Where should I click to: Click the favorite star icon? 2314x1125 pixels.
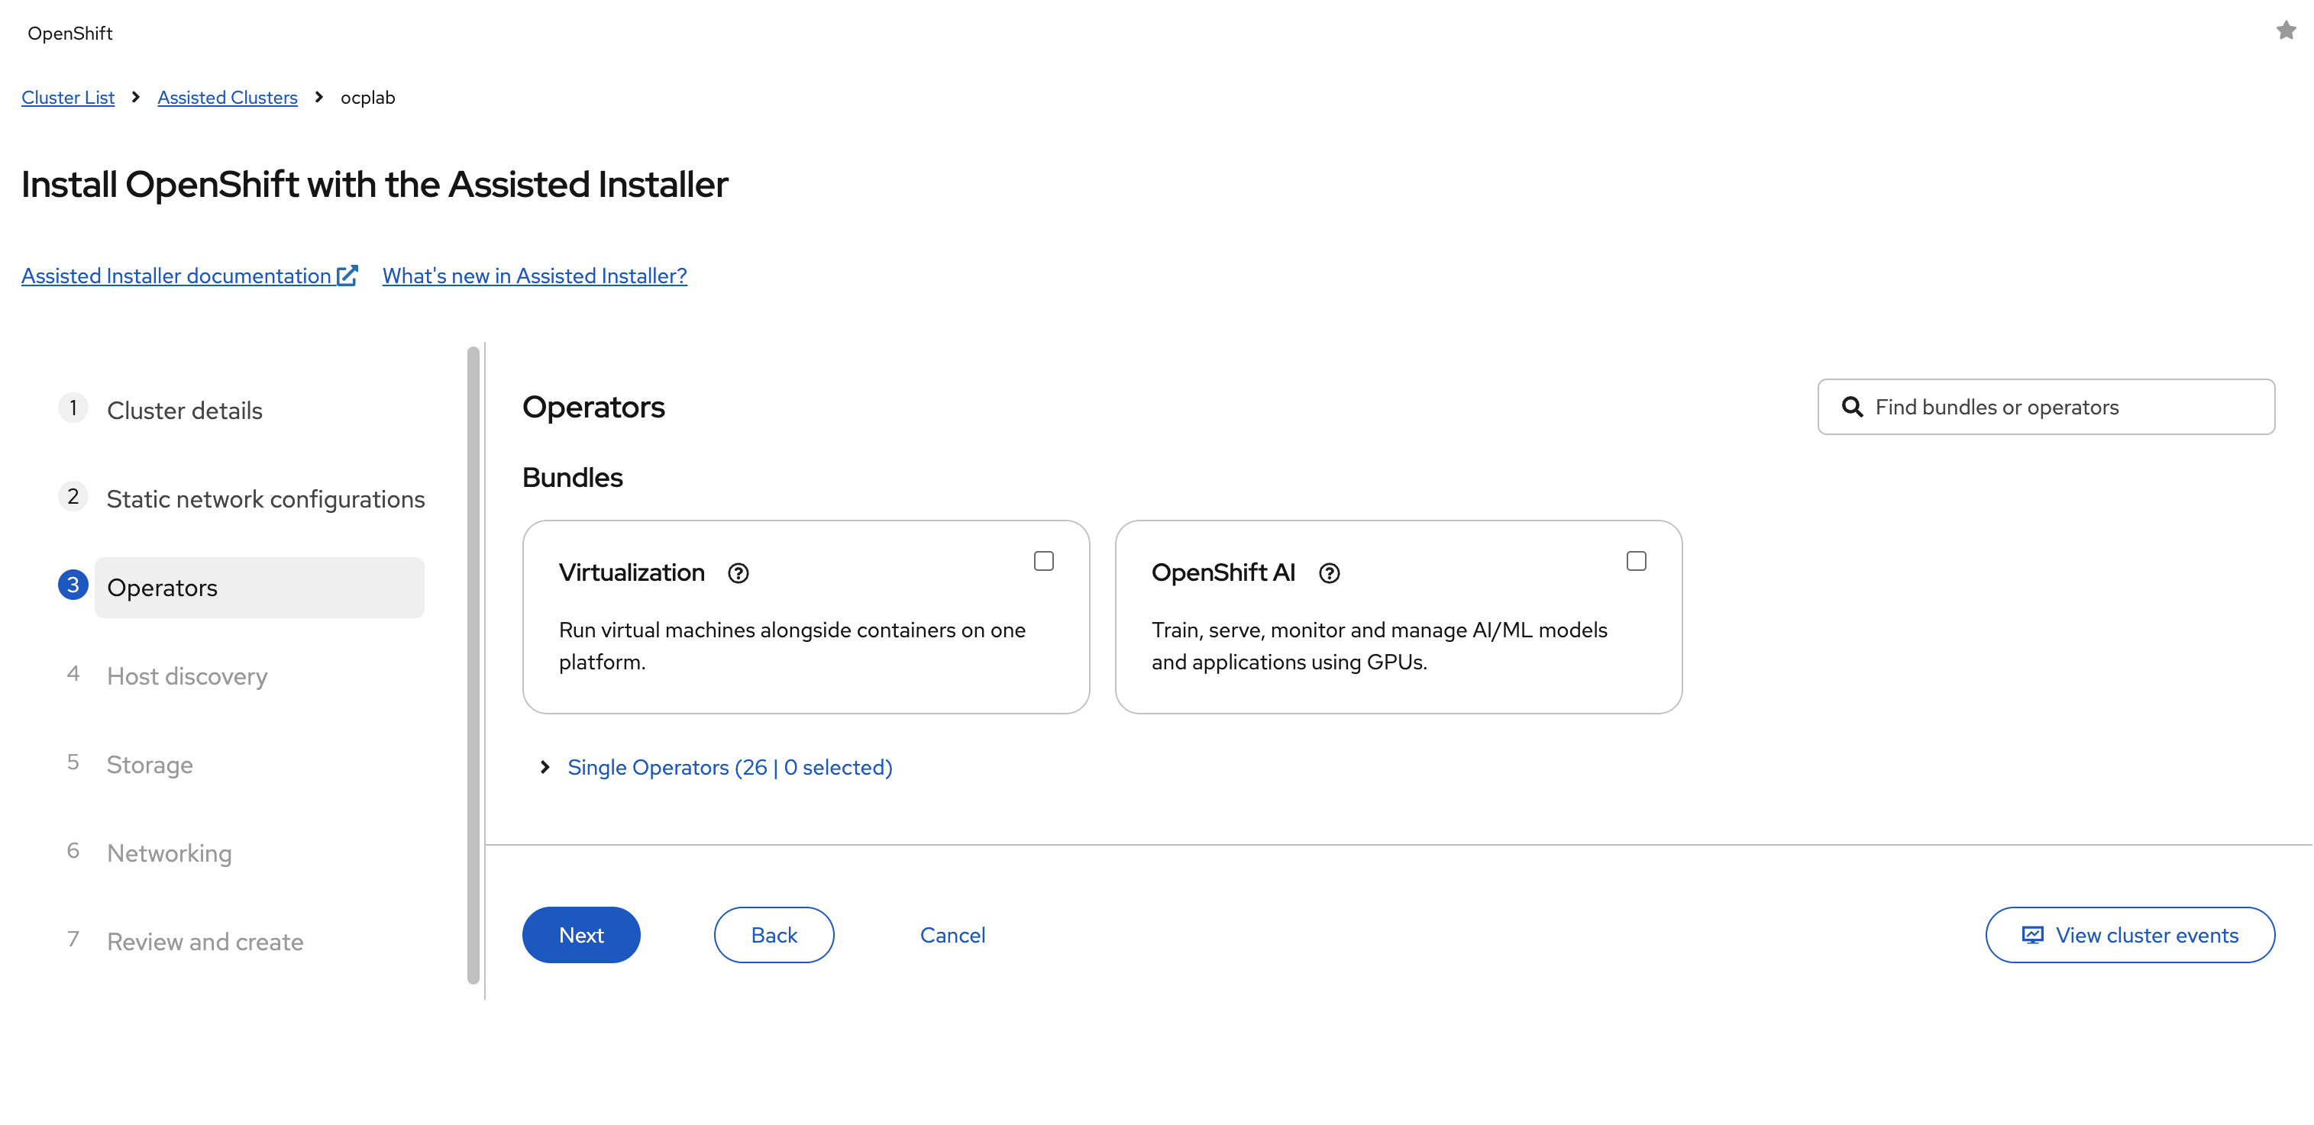point(2285,31)
